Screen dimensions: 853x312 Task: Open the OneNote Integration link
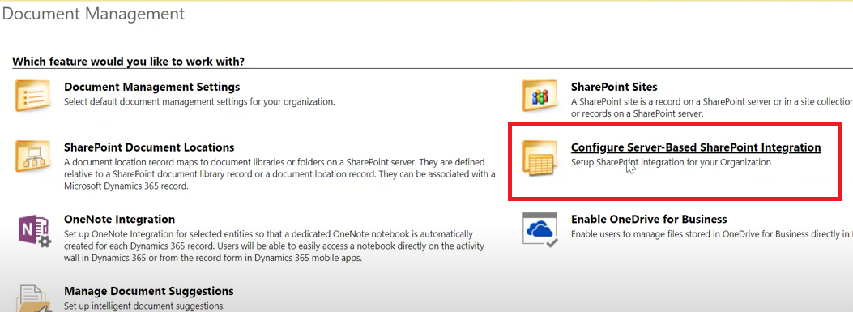[120, 220]
